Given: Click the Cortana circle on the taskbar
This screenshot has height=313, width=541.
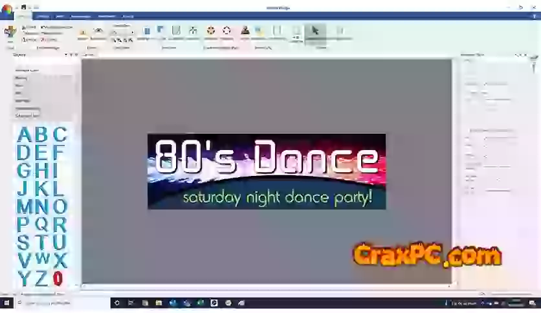Looking at the screenshot, I should [117, 303].
